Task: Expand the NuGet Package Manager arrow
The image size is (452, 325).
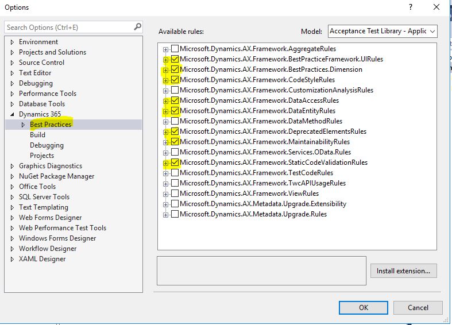Action: 12,177
